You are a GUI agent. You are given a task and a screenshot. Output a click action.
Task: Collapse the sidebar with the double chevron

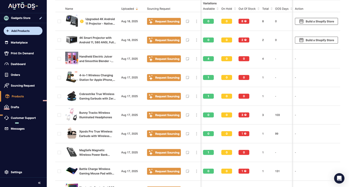[x=39, y=183]
